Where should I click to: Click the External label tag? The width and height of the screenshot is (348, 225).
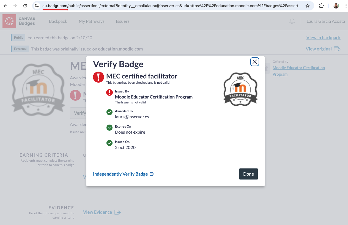click(x=20, y=49)
